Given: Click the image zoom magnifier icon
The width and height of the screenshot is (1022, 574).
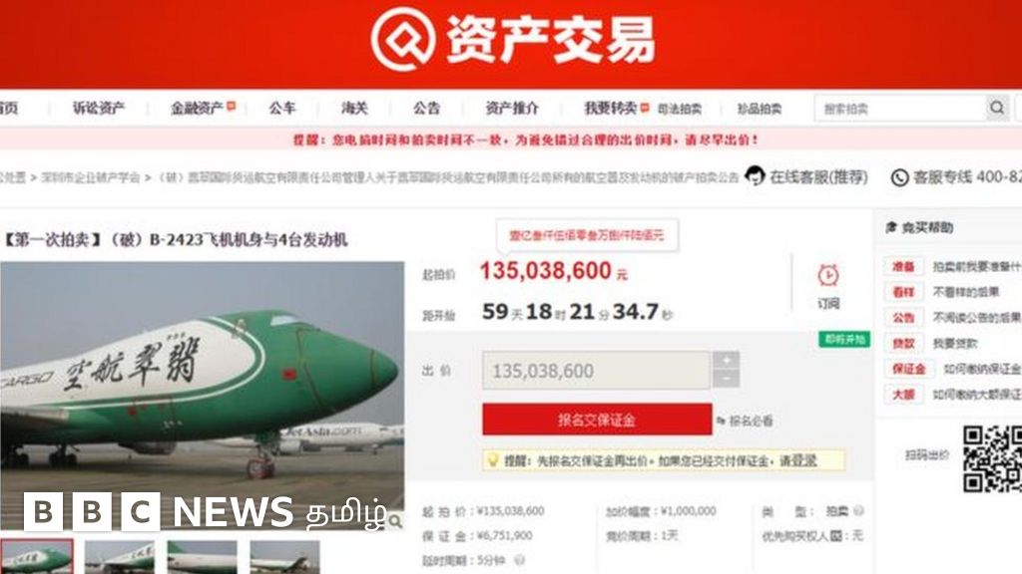Looking at the screenshot, I should pyautogui.click(x=395, y=520).
